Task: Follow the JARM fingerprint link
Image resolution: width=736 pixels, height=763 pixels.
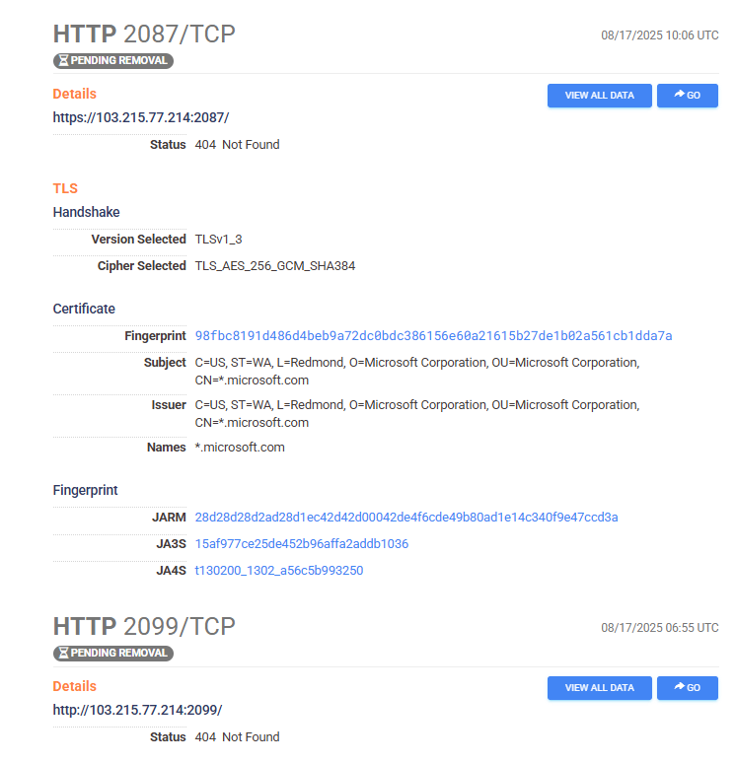Action: coord(406,517)
